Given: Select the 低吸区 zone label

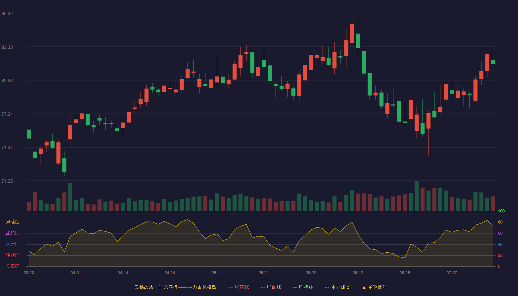Looking at the screenshot, I should point(13,266).
